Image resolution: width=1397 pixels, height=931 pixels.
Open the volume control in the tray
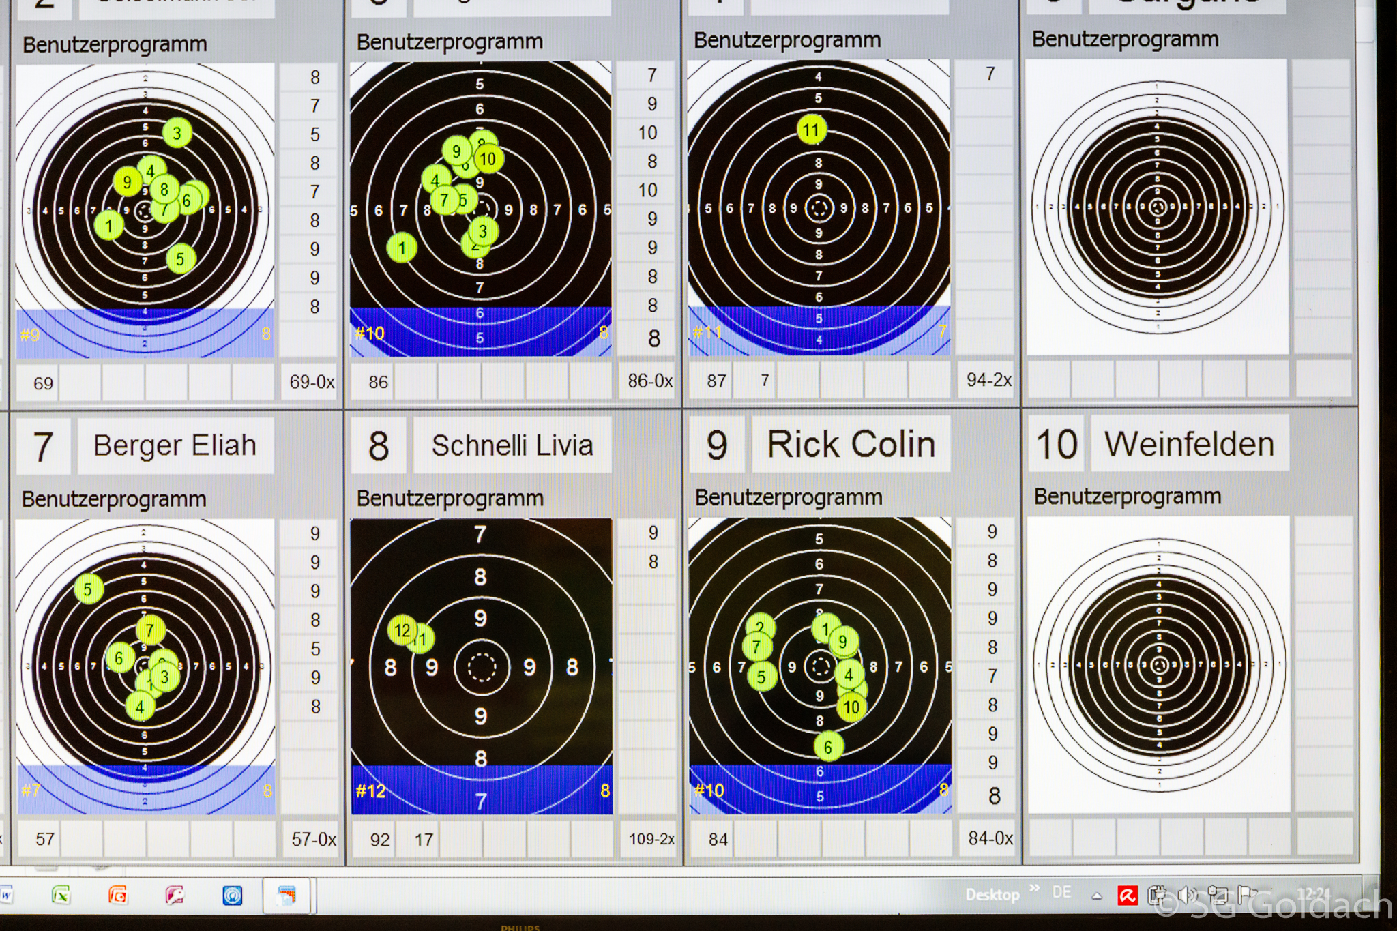tap(1188, 894)
